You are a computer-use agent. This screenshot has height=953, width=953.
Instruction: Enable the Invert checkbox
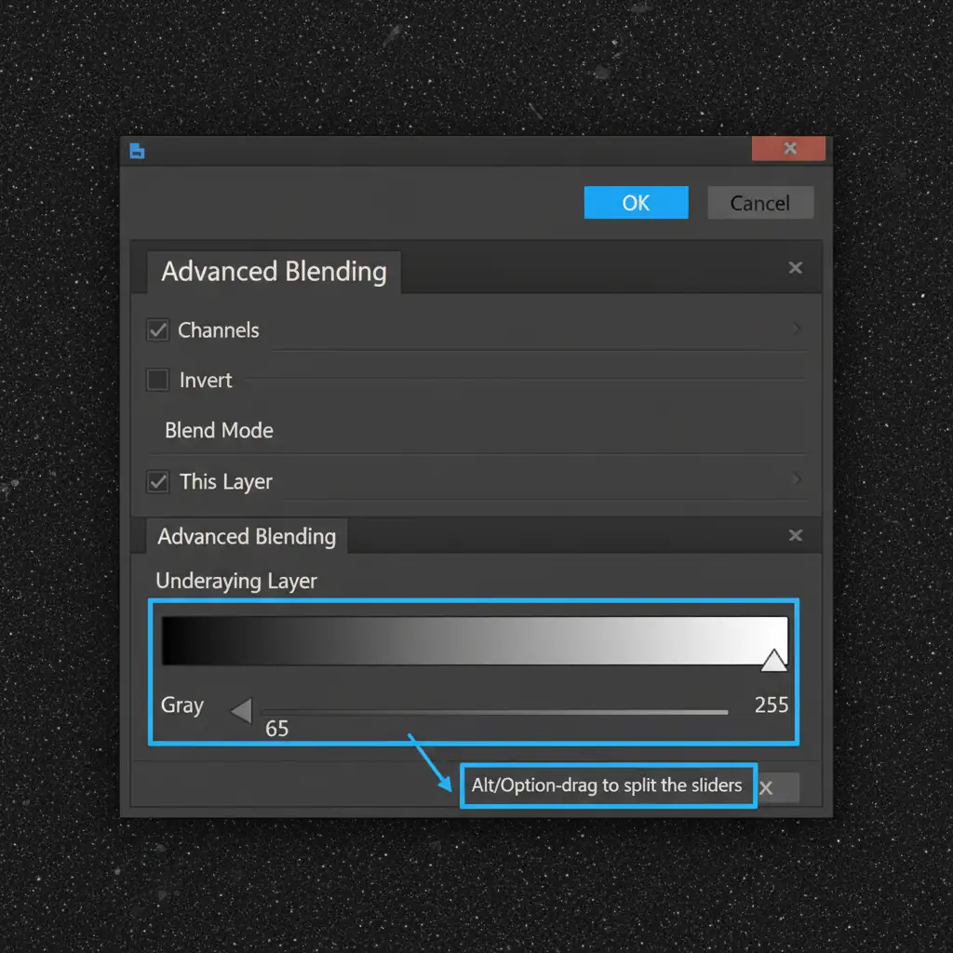point(158,380)
